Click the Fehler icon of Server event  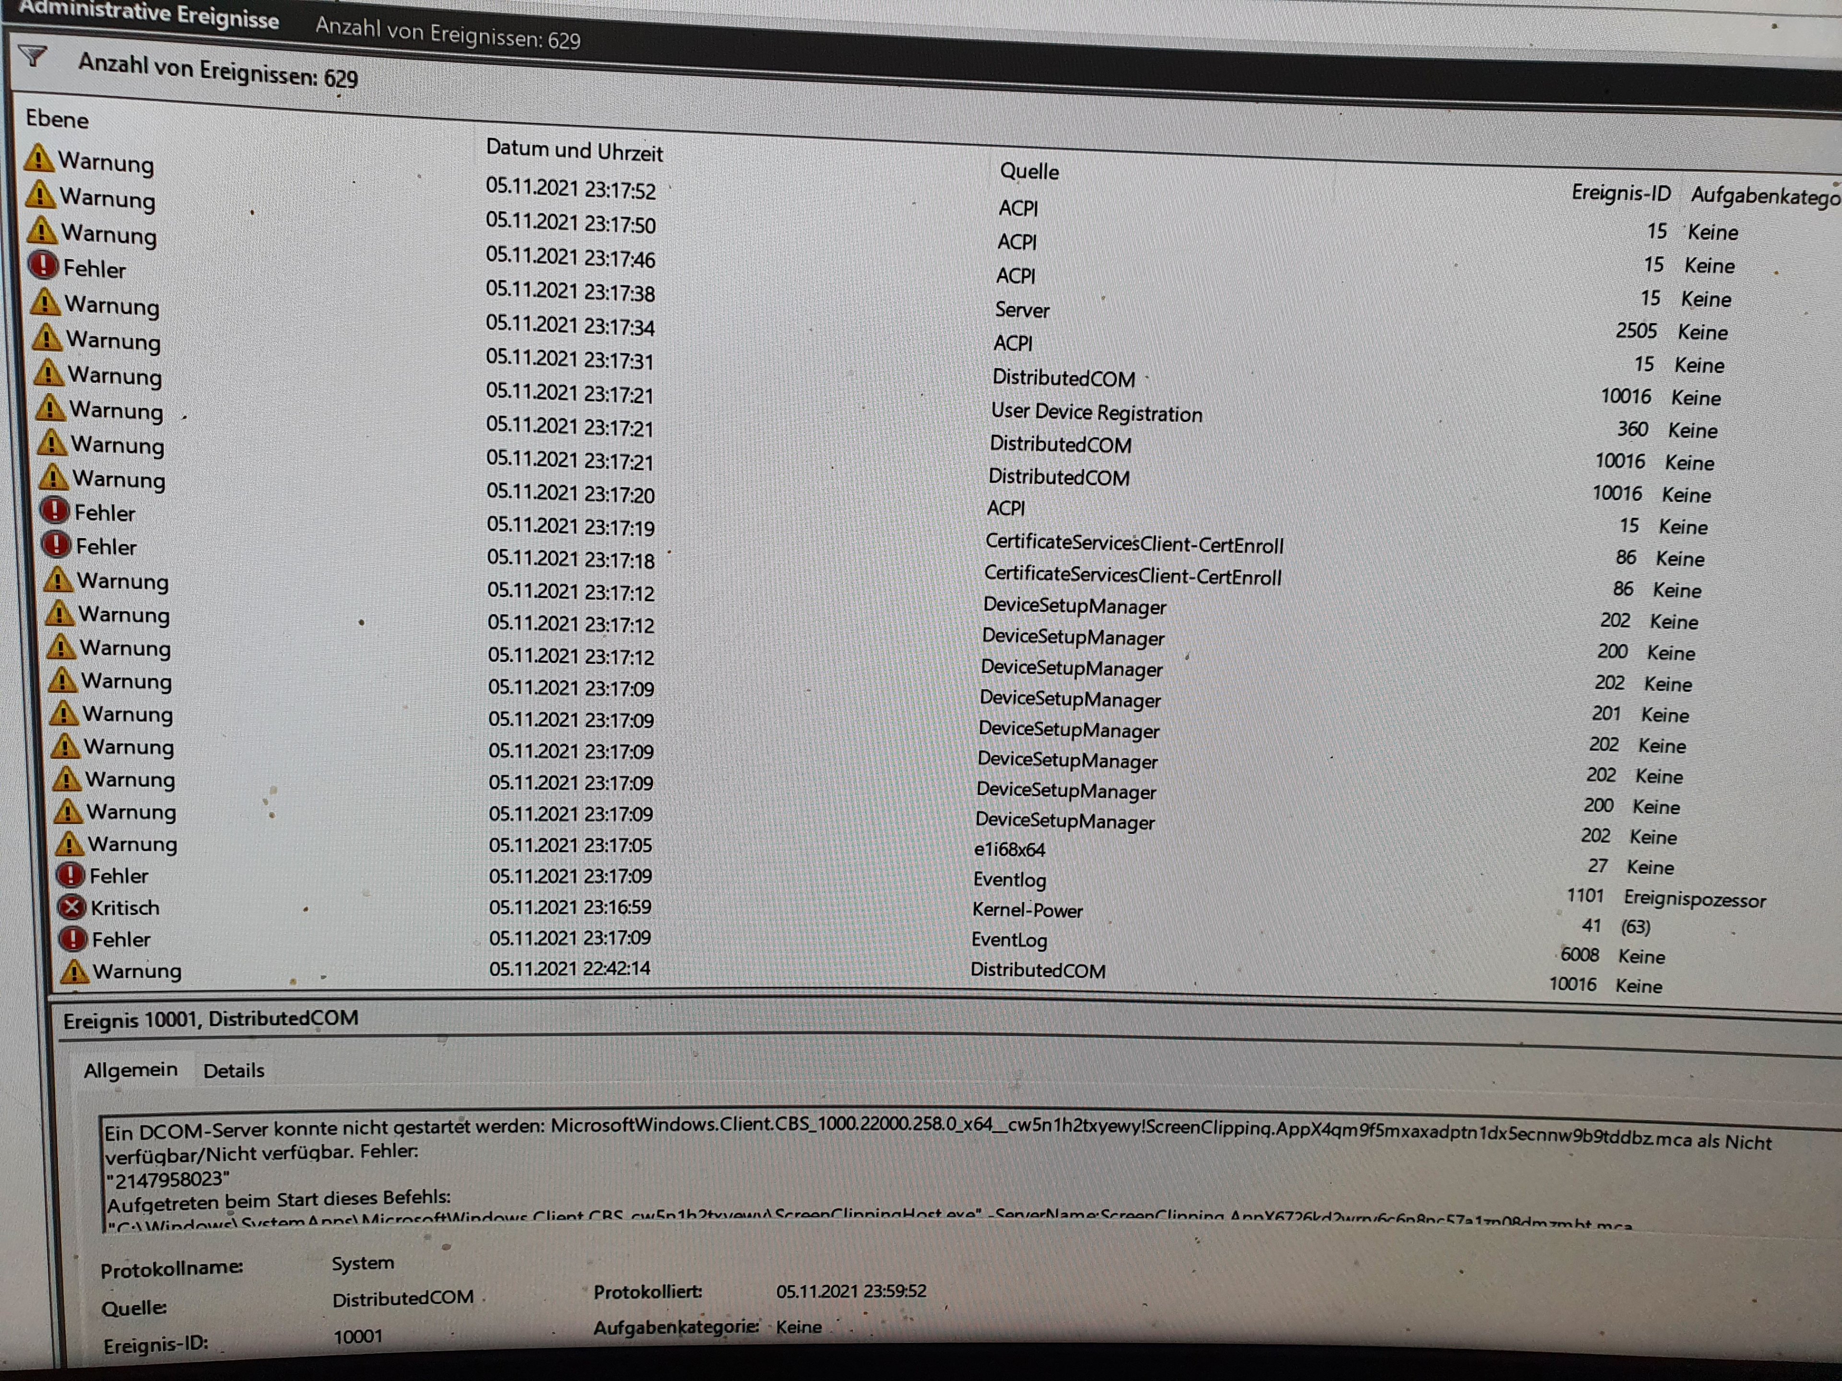pos(43,265)
